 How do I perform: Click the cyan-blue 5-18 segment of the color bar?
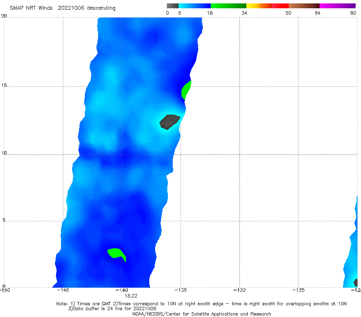pos(195,6)
